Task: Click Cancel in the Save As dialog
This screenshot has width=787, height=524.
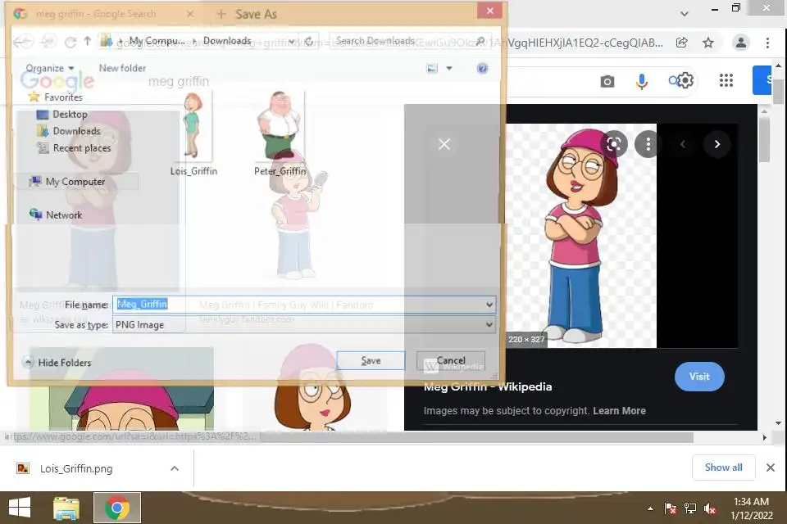Action: point(451,360)
